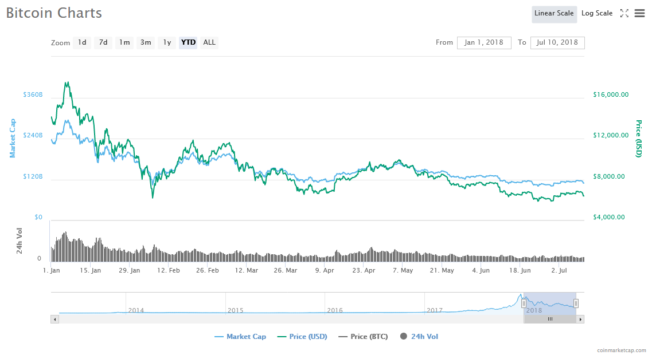Hide the Market Cap series in the legend
Image resolution: width=652 pixels, height=355 pixels.
coord(240,336)
